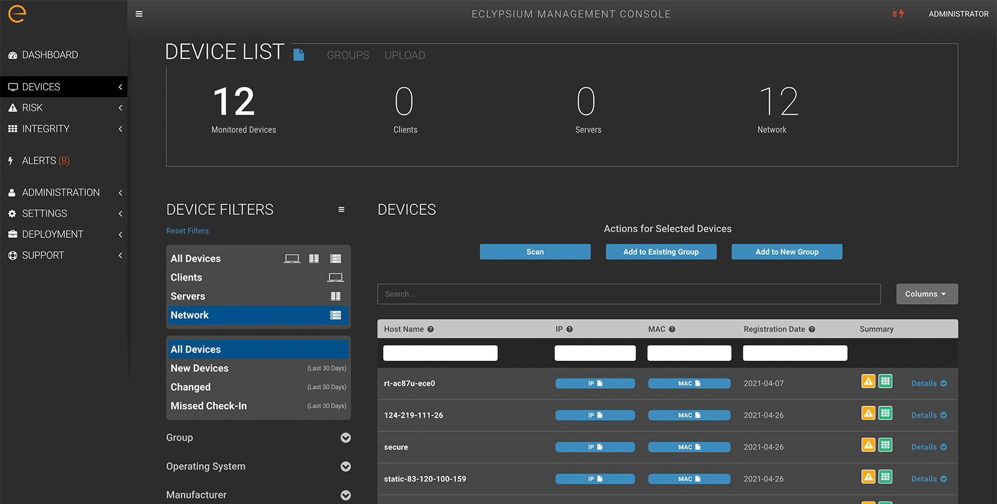The image size is (997, 504).
Task: Open the Administrator user menu
Action: pyautogui.click(x=958, y=14)
